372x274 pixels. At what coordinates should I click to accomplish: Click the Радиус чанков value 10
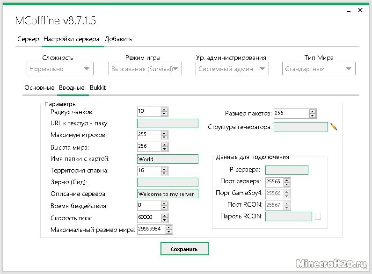(141, 111)
